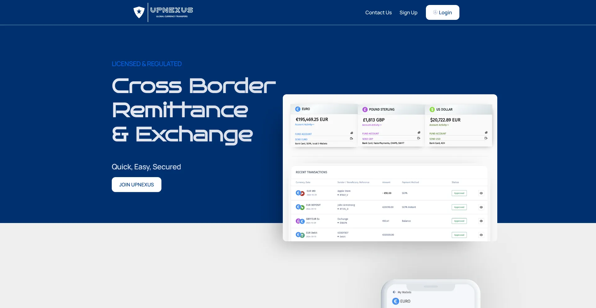The height and width of the screenshot is (308, 596).
Task: Show details of the EUR Debit transaction
Action: click(481, 235)
